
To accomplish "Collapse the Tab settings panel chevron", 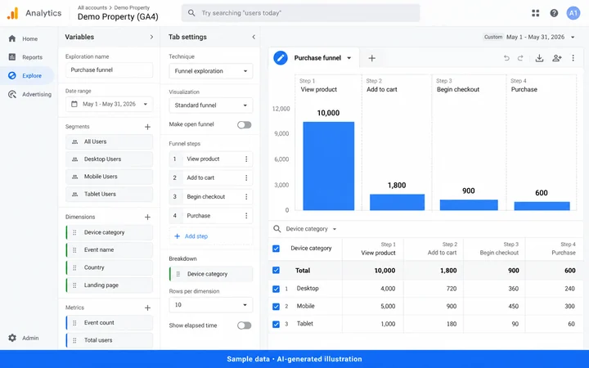I will (254, 37).
